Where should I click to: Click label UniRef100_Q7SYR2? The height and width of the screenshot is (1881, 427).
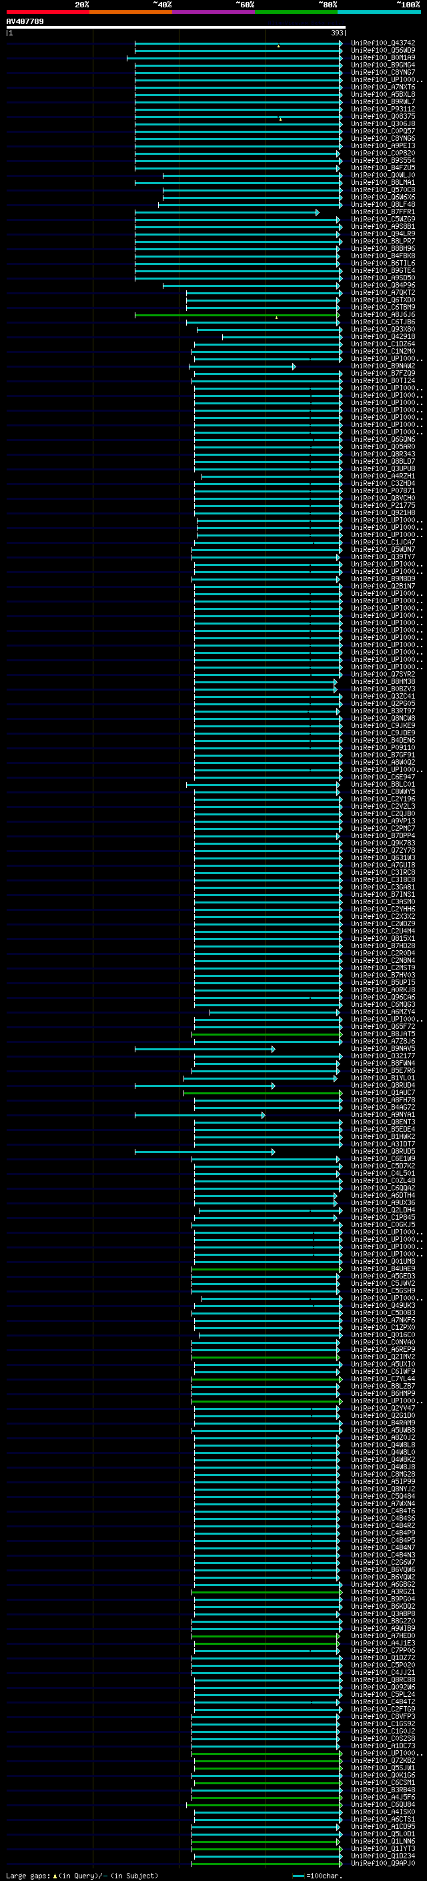(383, 674)
